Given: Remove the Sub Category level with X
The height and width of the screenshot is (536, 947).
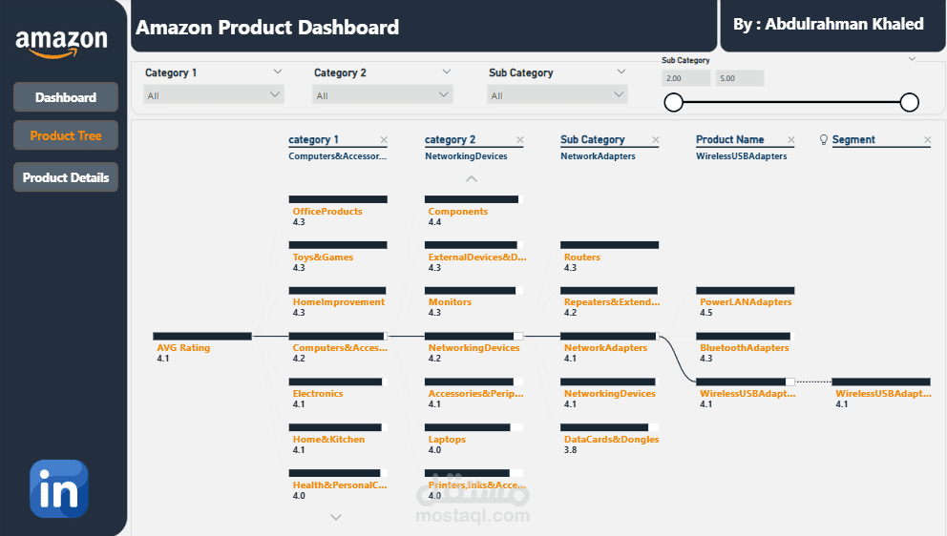Looking at the screenshot, I should coord(655,140).
